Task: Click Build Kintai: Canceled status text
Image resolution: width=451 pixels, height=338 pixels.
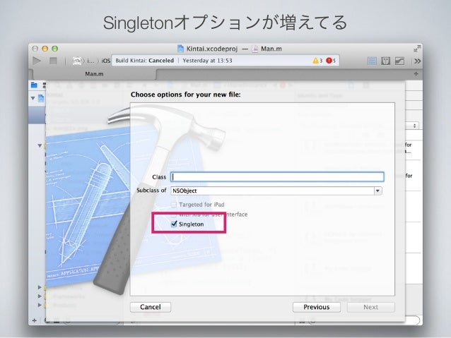Action: click(145, 61)
